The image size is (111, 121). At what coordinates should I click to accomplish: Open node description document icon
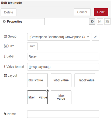click(100, 22)
